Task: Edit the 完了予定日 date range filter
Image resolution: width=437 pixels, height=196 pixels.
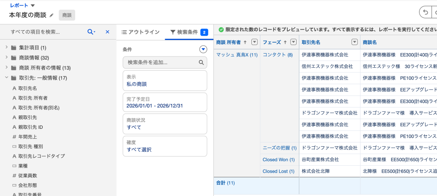Action: tap(165, 102)
